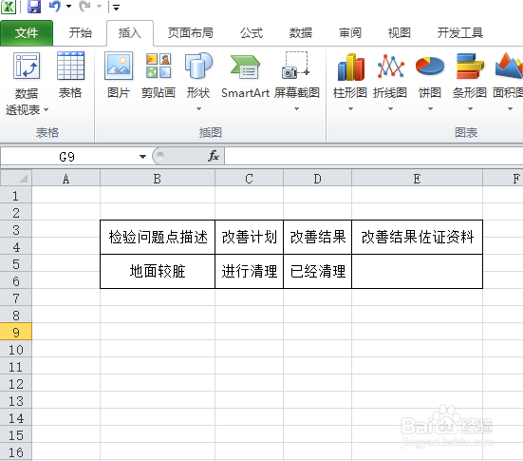
Task: Click the 屏幕截图 screenshot icon
Action: pyautogui.click(x=296, y=67)
